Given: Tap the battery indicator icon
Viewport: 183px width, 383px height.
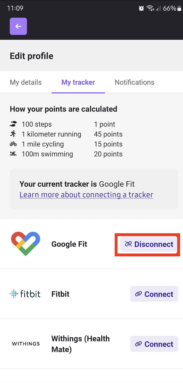Looking at the screenshot, I should [179, 8].
